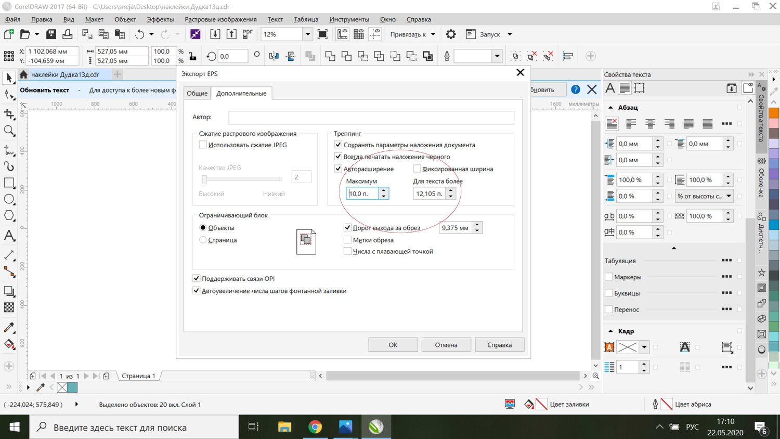Open Chrome from the Windows taskbar

[x=315, y=427]
